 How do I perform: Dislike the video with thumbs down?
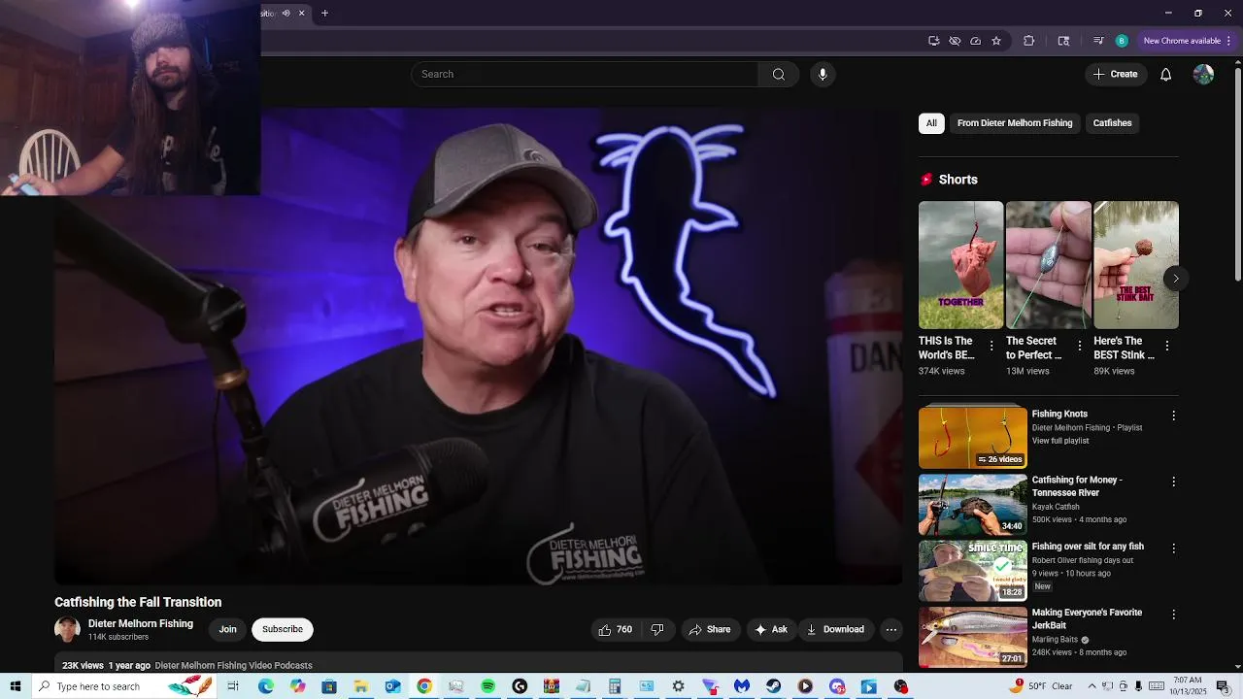[657, 630]
